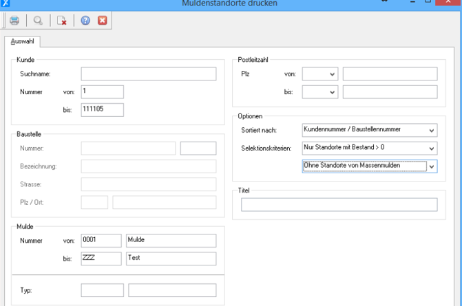This screenshot has height=306, width=462.
Task: Click the red close icon in the toolbar
Action: point(102,21)
